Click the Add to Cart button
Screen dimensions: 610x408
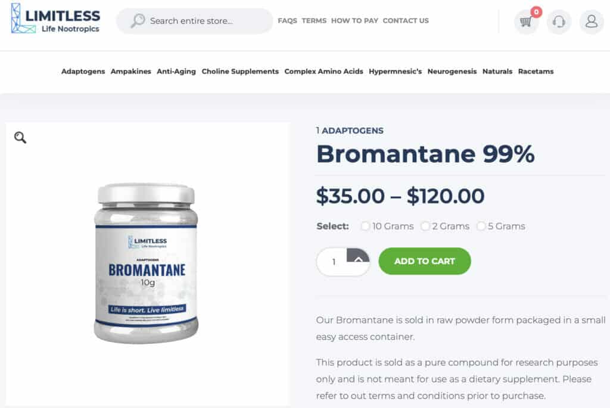click(x=424, y=261)
